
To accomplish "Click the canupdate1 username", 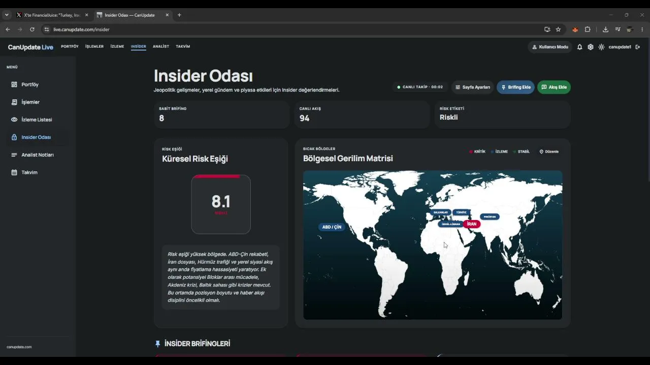I will [x=620, y=47].
